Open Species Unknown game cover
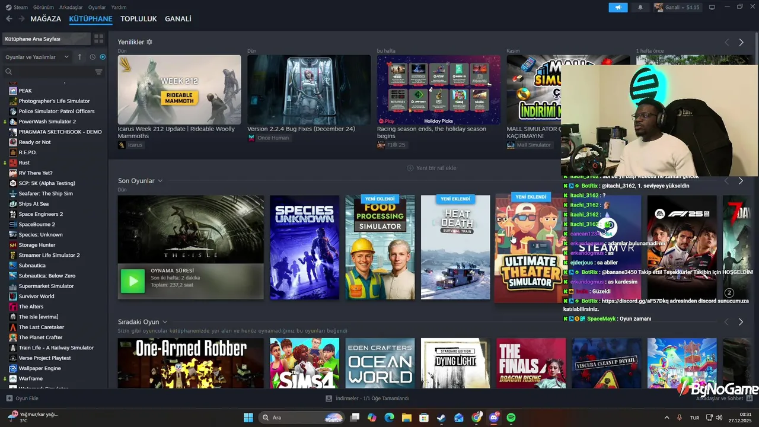Screen dimensions: 759x427 point(304,247)
